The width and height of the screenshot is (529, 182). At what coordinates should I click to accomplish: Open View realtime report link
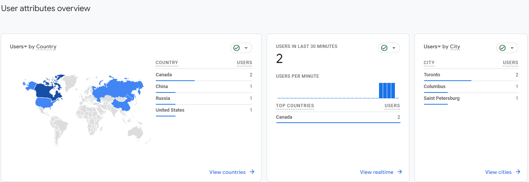tap(376, 172)
